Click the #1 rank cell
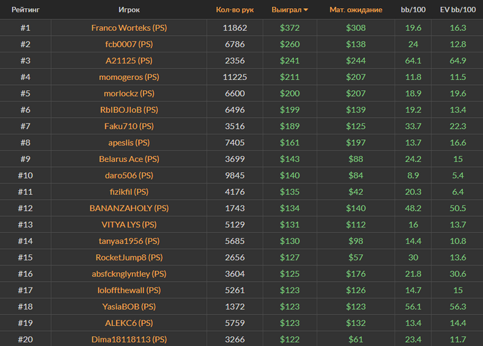Image resolution: width=483 pixels, height=346 pixels. (25, 28)
